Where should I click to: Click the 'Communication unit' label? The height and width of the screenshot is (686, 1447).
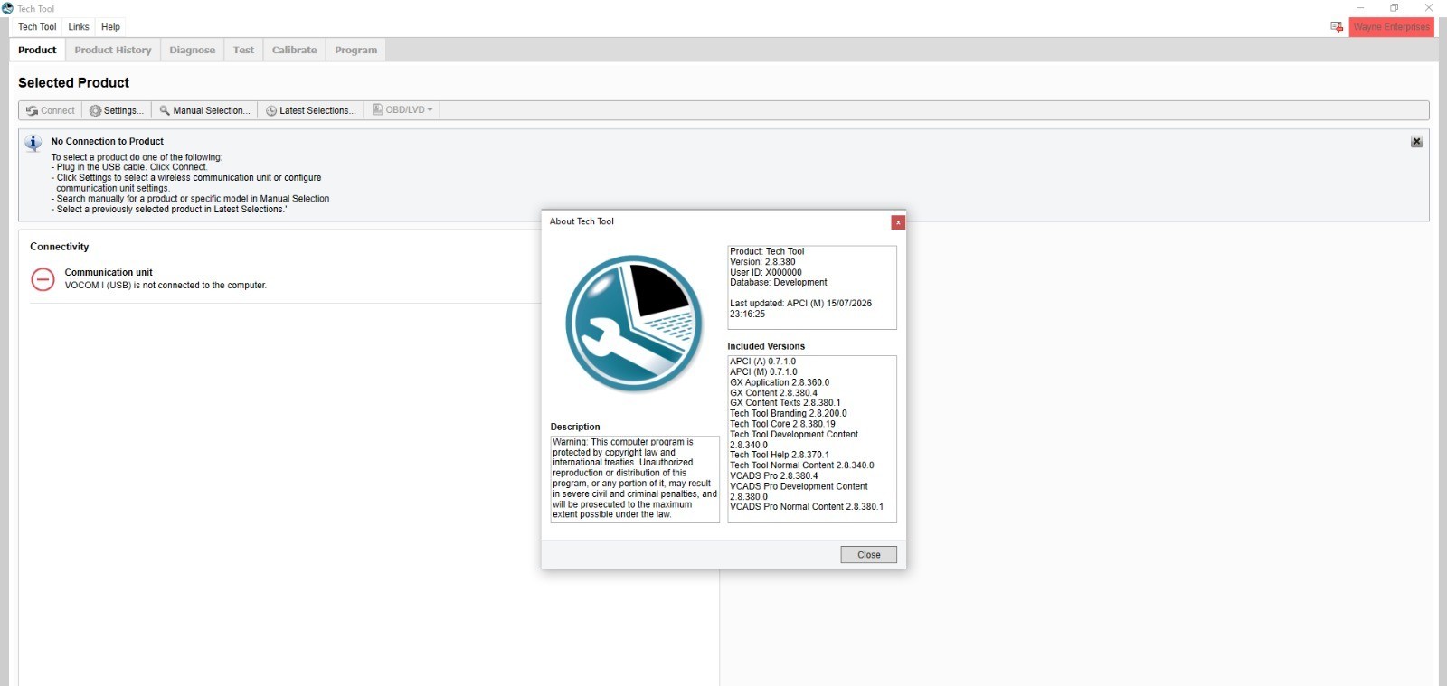pos(109,272)
